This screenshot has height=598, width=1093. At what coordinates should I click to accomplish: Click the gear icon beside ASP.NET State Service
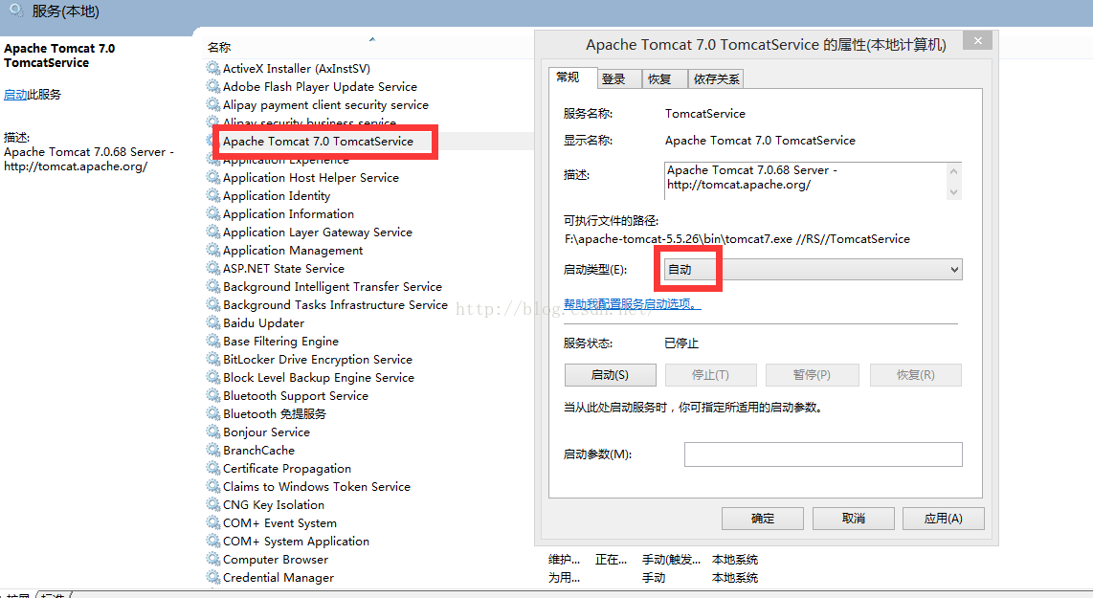[213, 268]
